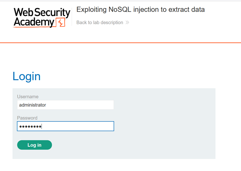Click the Web Security Academy logo

tap(42, 17)
